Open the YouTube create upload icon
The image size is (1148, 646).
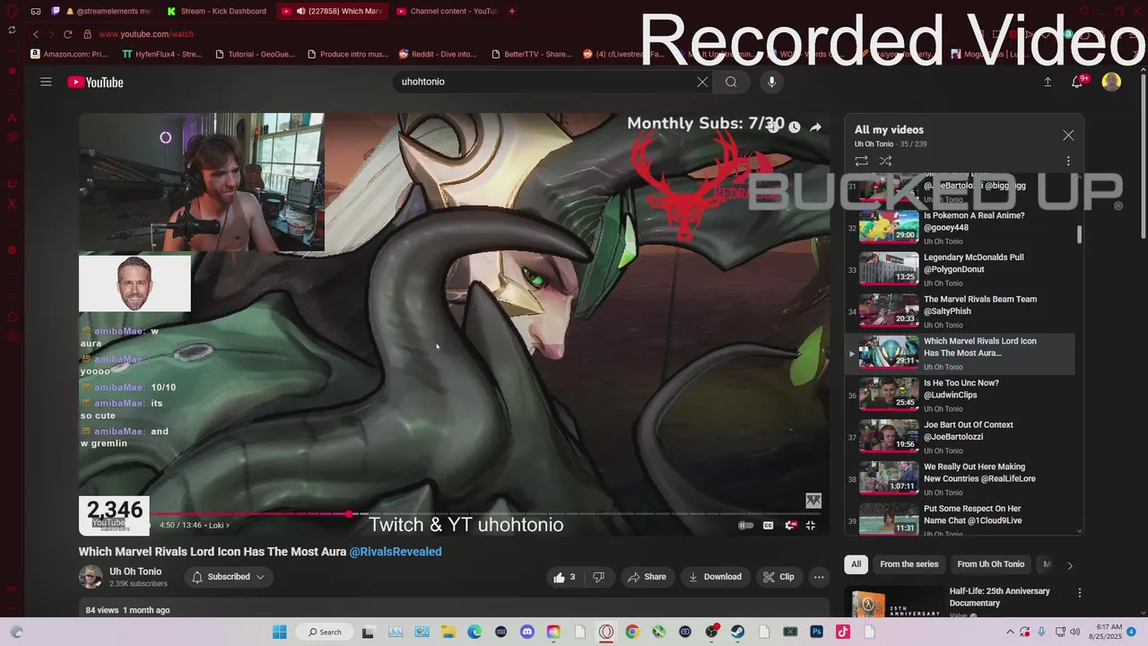(1047, 82)
